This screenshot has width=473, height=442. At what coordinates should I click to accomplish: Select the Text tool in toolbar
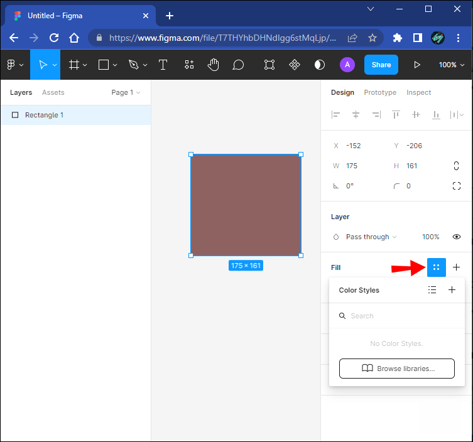click(x=163, y=65)
